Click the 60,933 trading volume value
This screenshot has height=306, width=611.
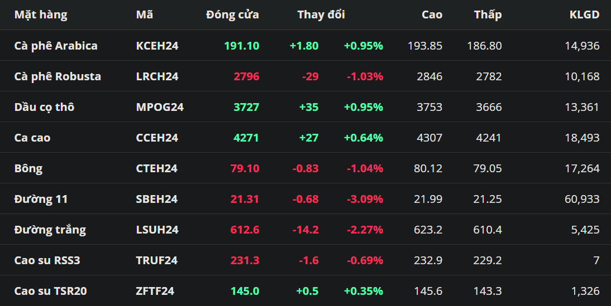click(x=582, y=199)
